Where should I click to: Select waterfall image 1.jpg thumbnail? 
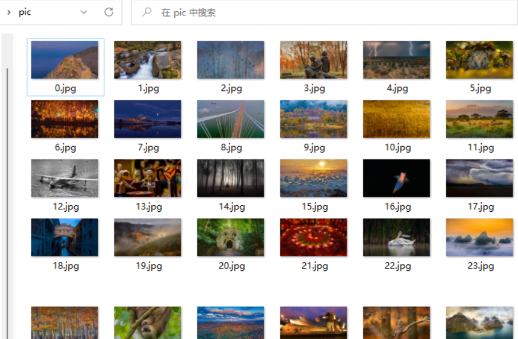click(148, 60)
